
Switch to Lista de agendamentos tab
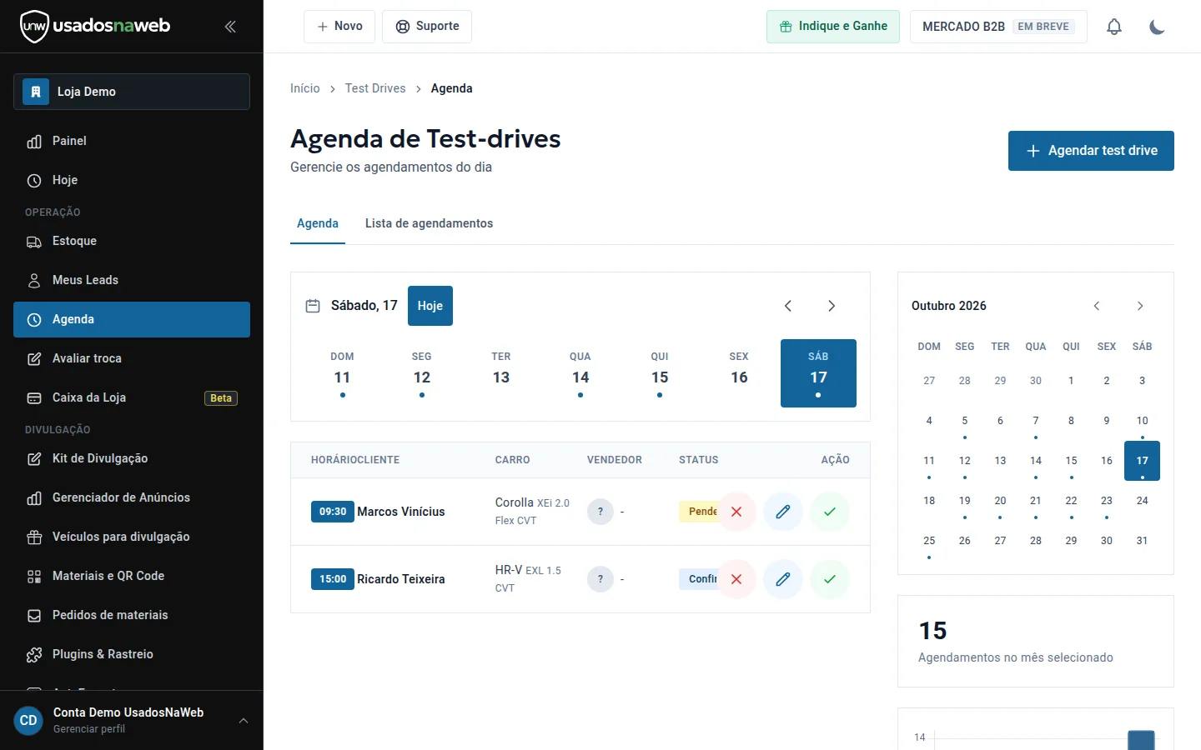pyautogui.click(x=429, y=223)
